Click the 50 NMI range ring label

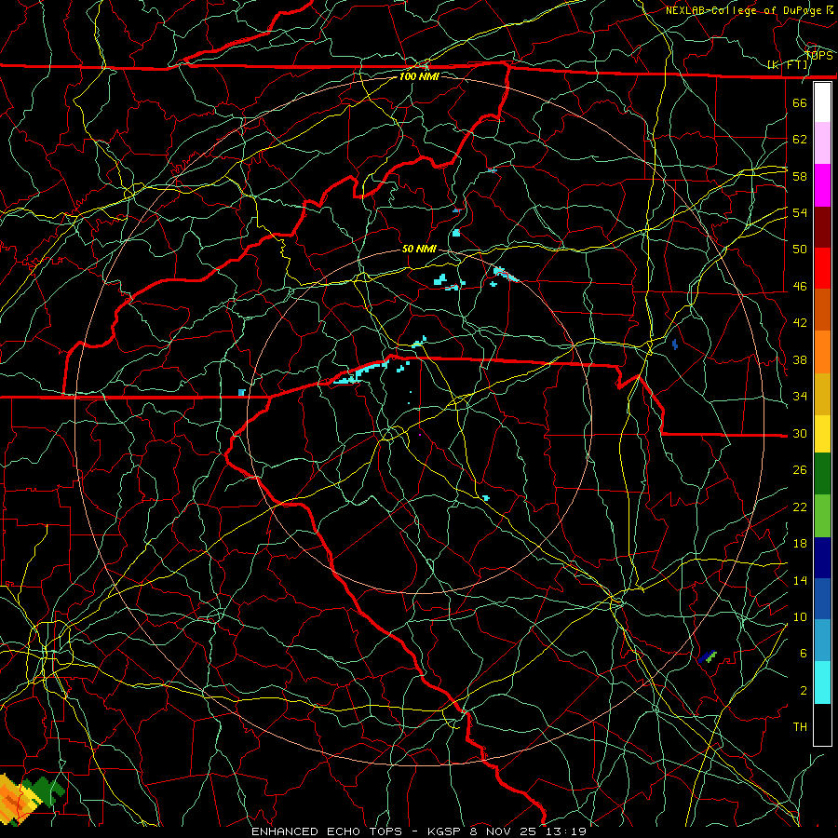(x=419, y=249)
